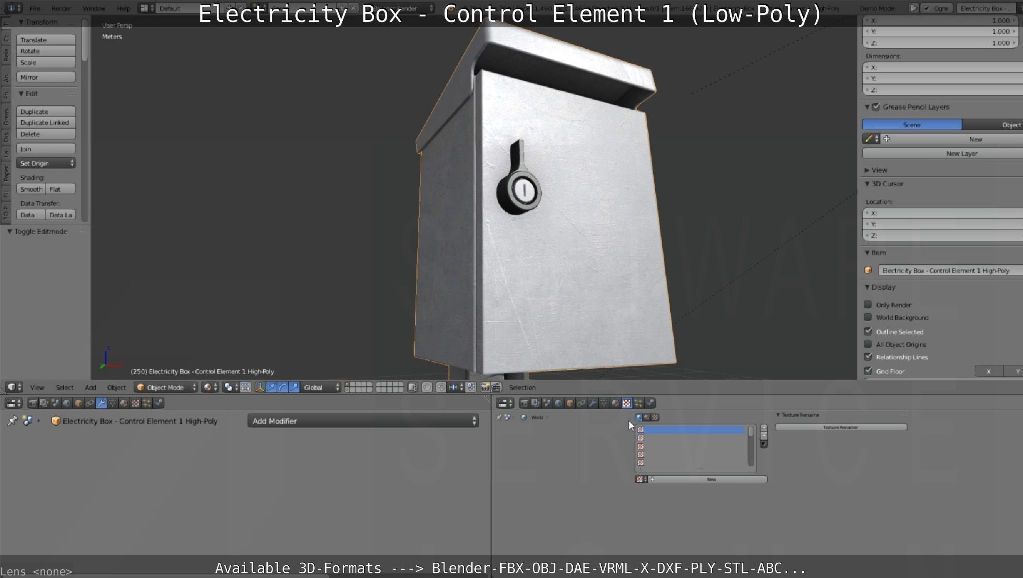Open Material tab in the modifier properties editor
Viewport: 1023px width, 578px height.
124,403
